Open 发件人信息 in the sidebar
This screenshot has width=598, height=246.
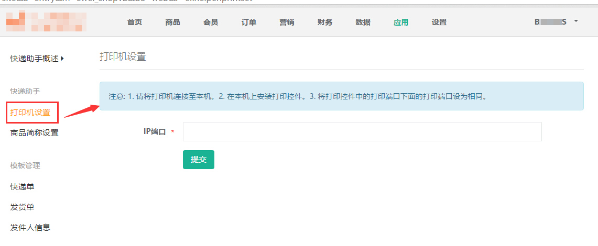30,228
